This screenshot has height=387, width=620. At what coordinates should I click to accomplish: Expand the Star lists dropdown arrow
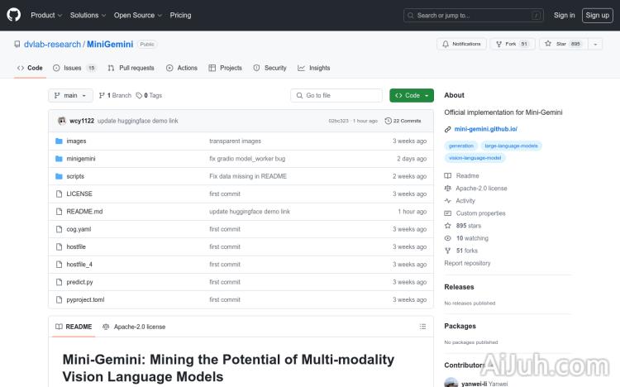[x=595, y=44]
